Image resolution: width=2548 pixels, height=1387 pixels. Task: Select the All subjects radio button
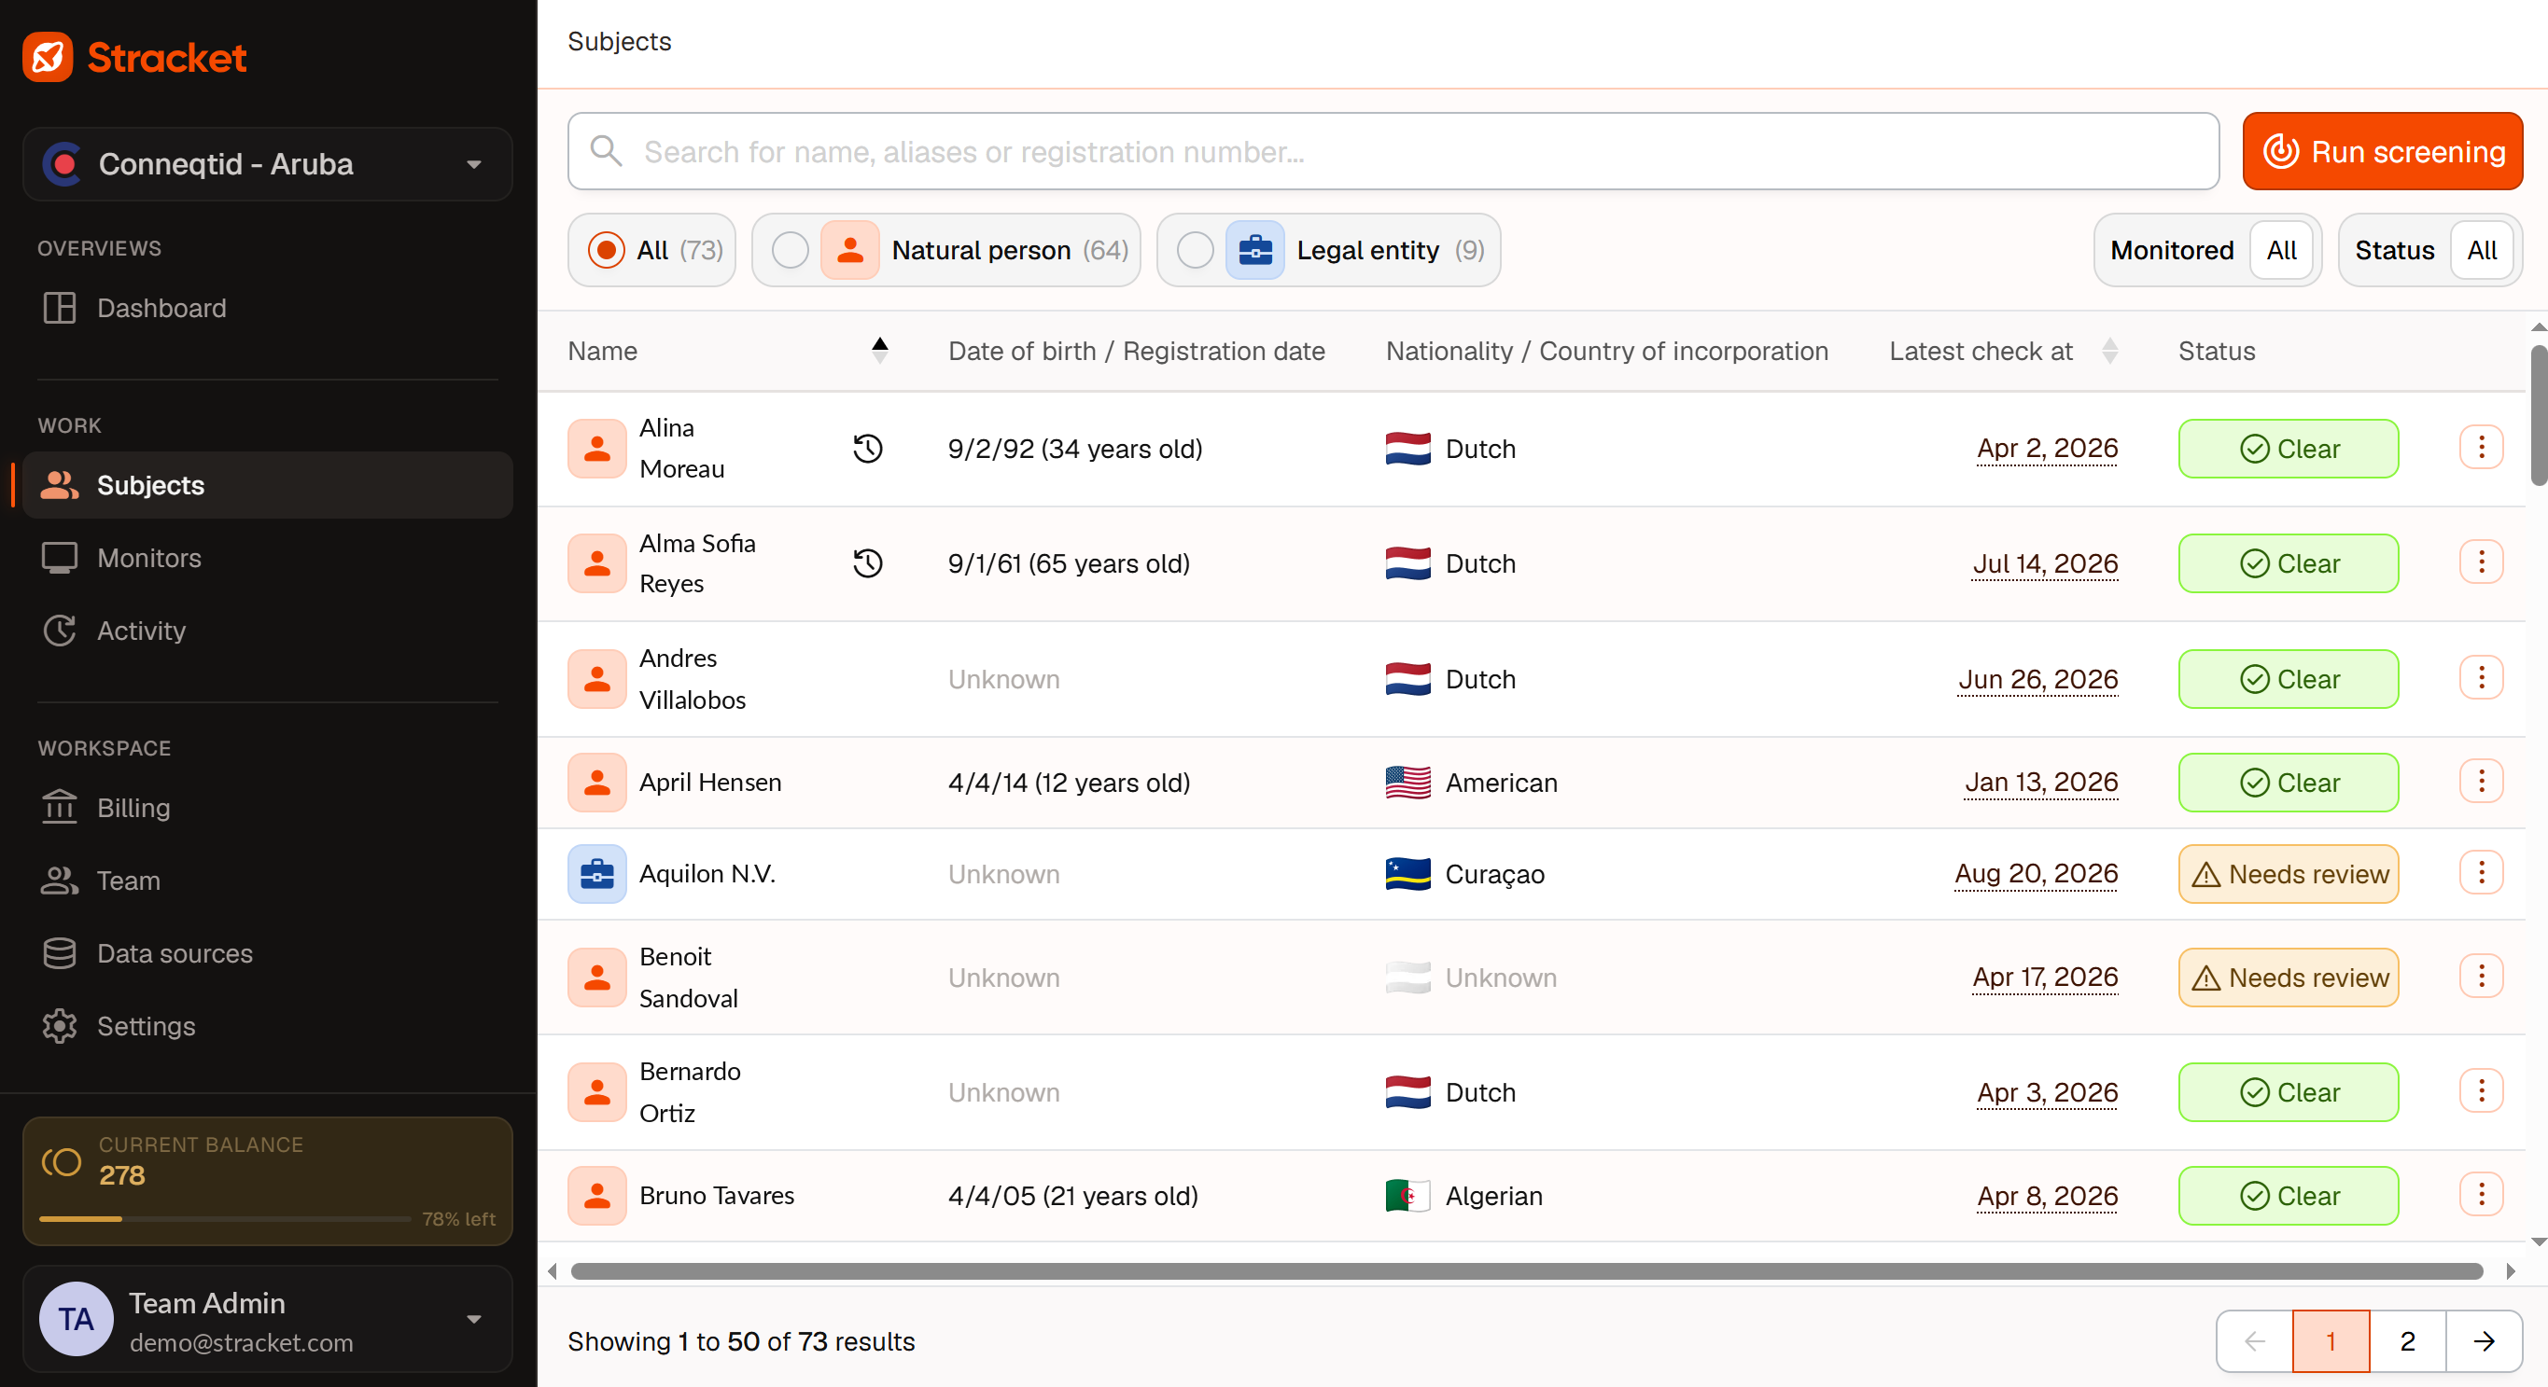[x=606, y=250]
